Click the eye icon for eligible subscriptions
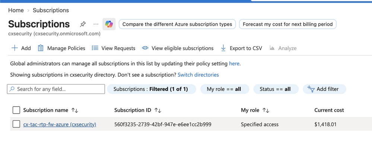 (x=145, y=48)
